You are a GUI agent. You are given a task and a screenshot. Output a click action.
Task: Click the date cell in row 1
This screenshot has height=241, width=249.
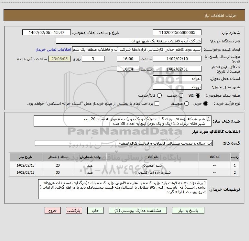(x=26, y=165)
